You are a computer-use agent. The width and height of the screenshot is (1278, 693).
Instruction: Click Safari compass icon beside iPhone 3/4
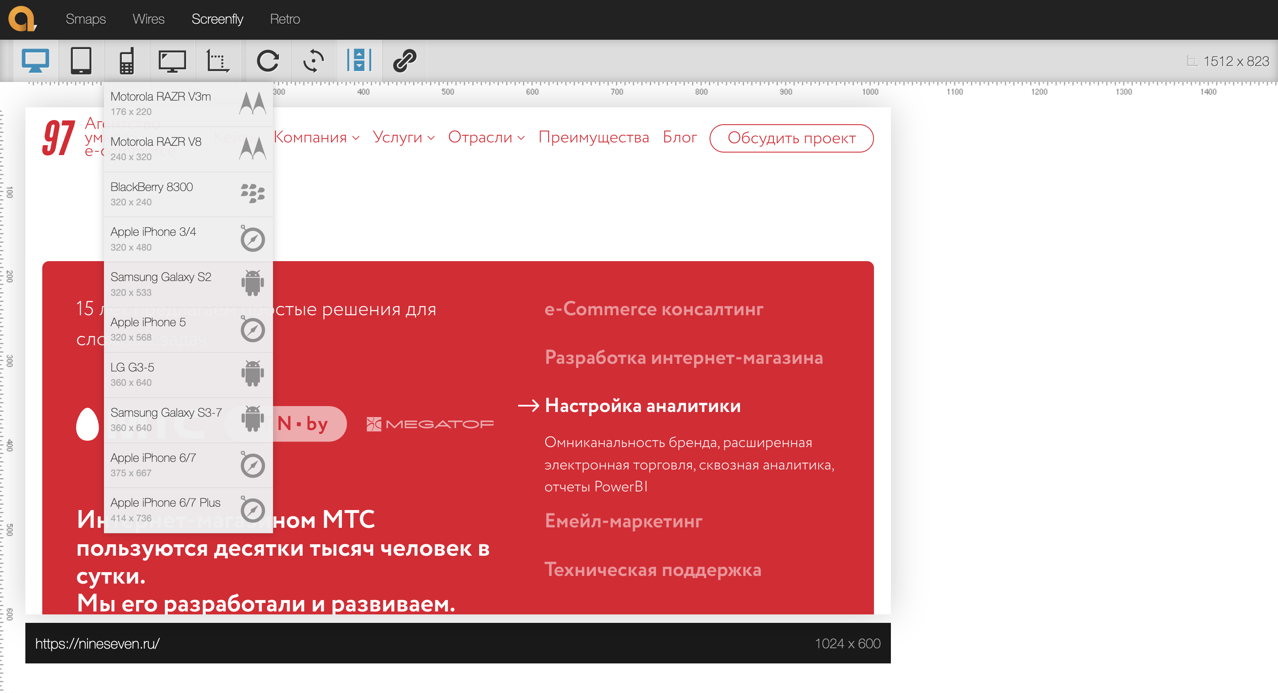(x=253, y=239)
